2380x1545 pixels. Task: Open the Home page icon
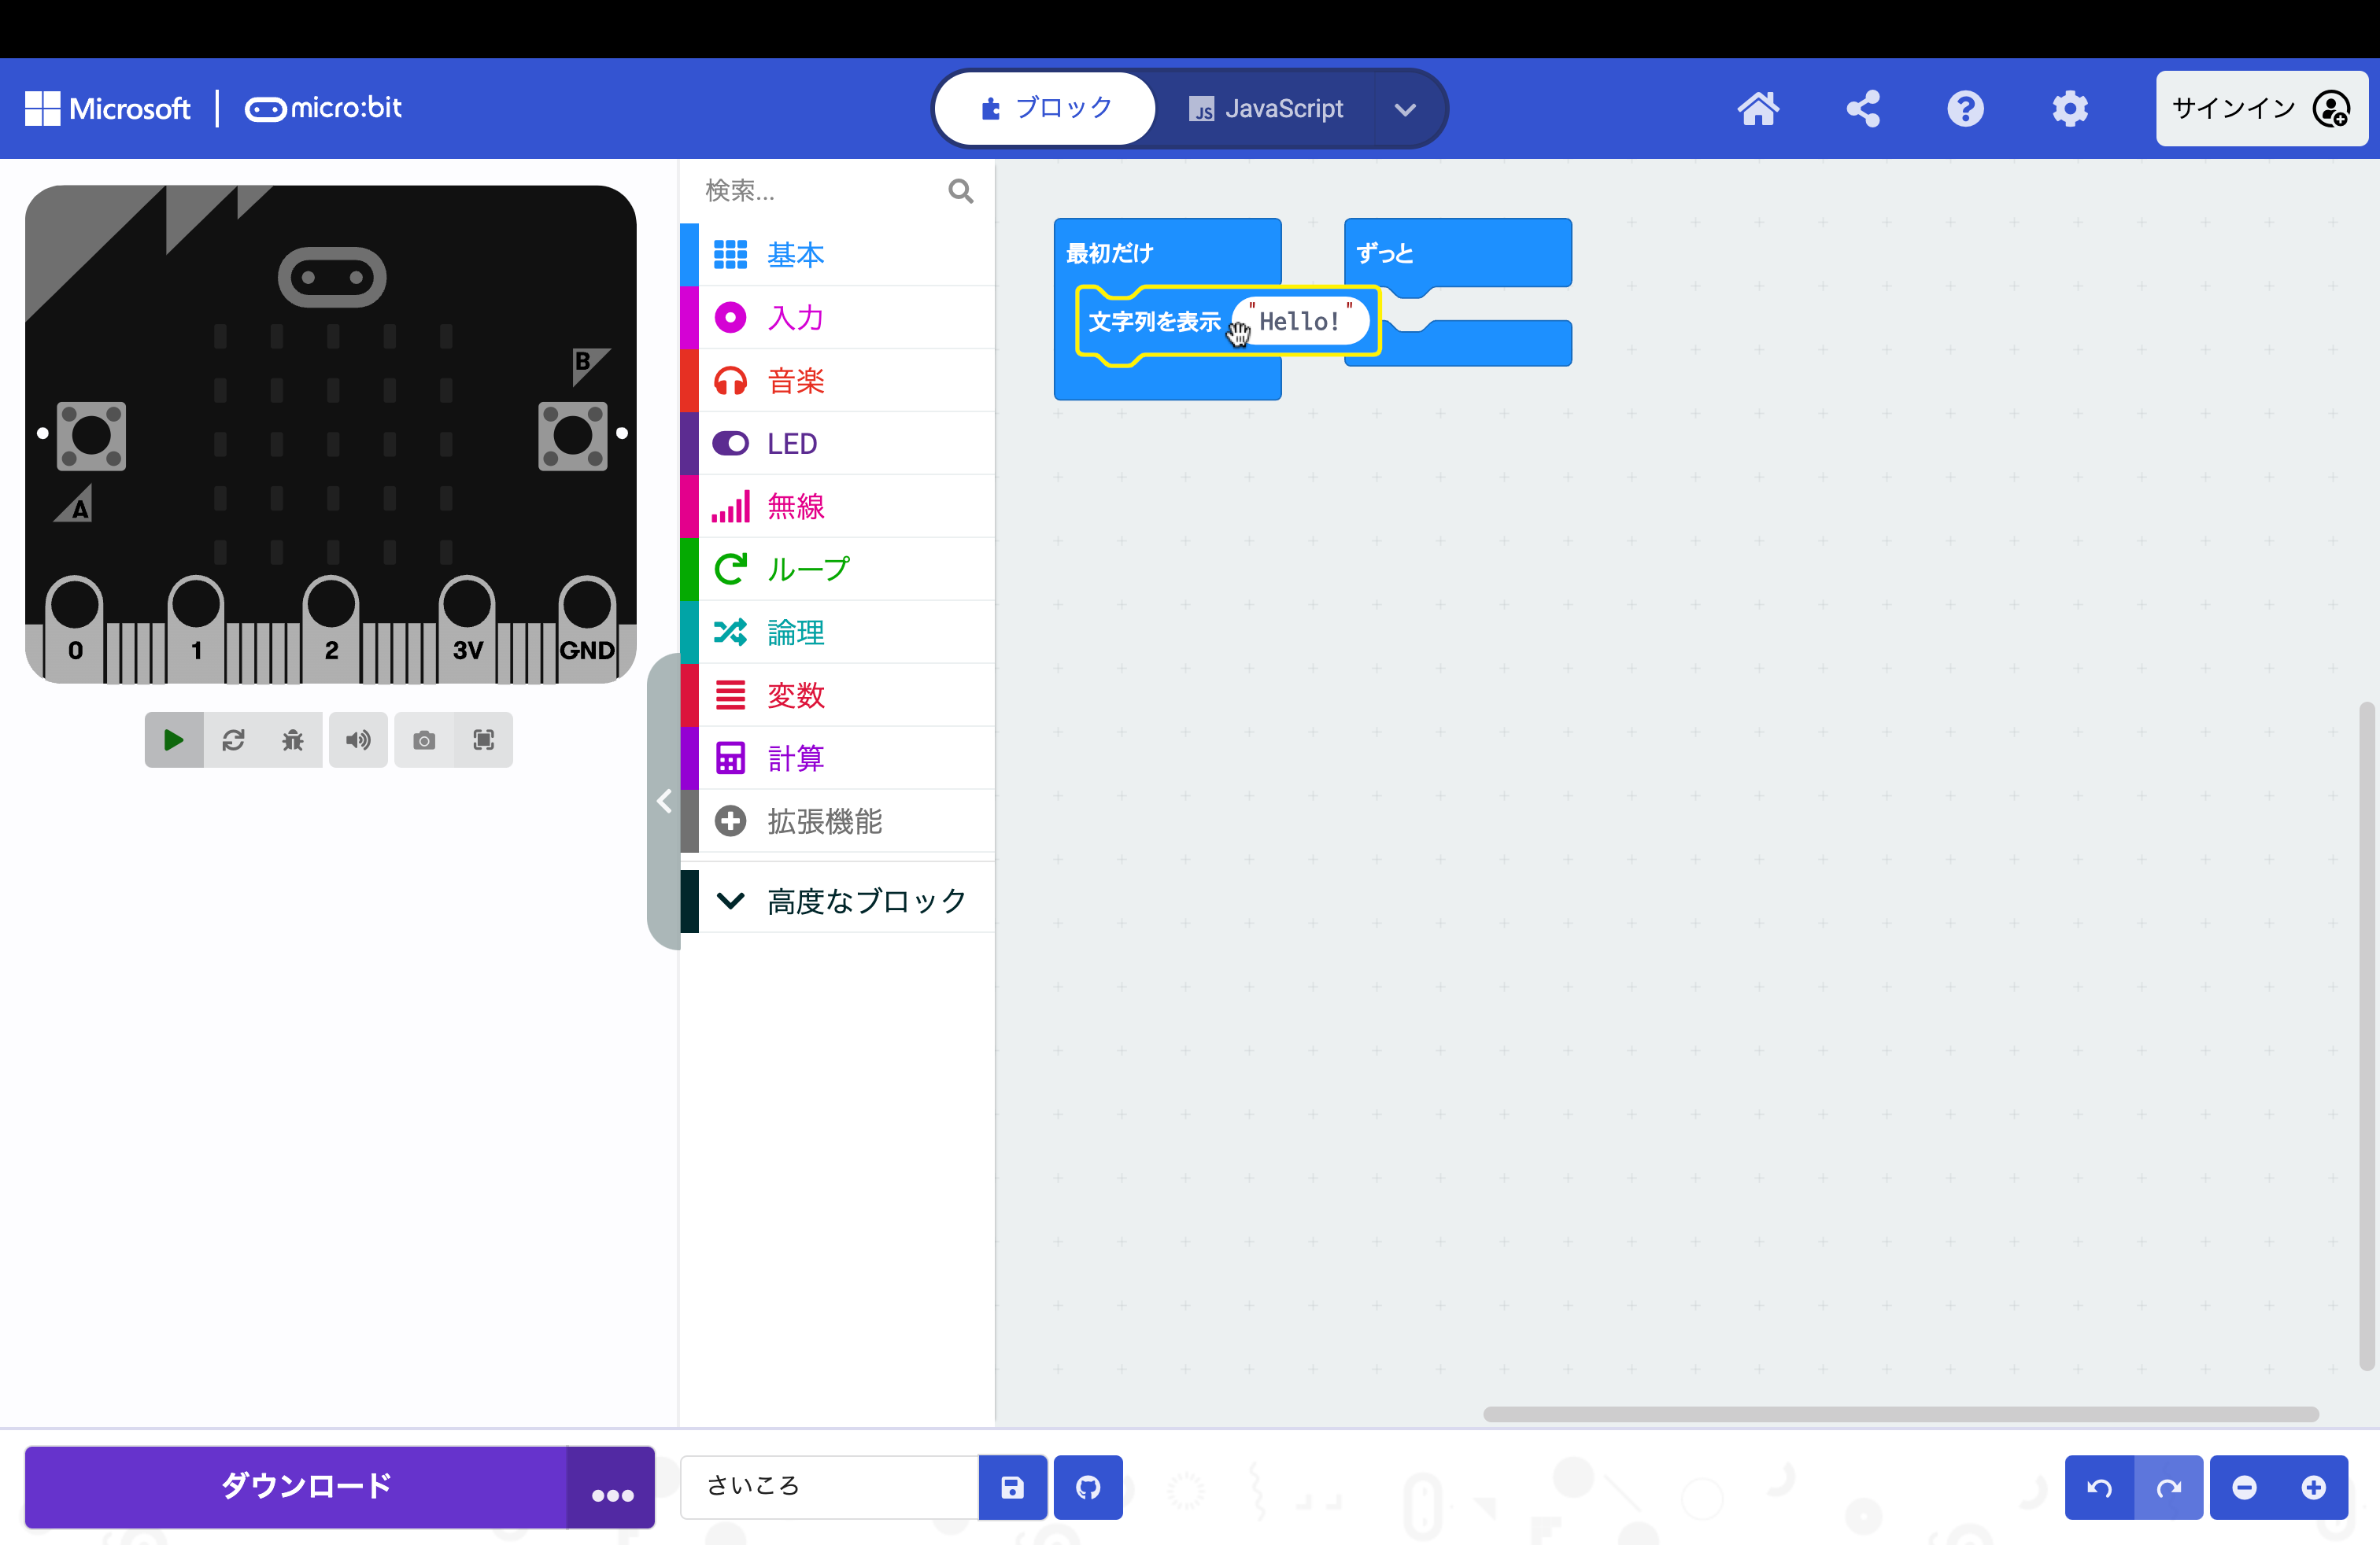click(1758, 108)
